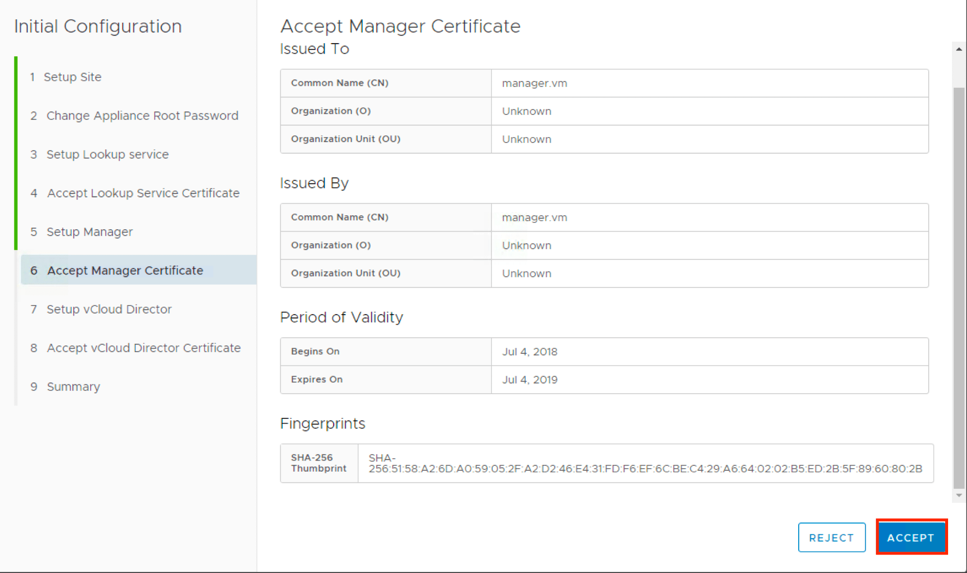This screenshot has height=573, width=967.
Task: Click the ACCEPT button
Action: point(911,537)
